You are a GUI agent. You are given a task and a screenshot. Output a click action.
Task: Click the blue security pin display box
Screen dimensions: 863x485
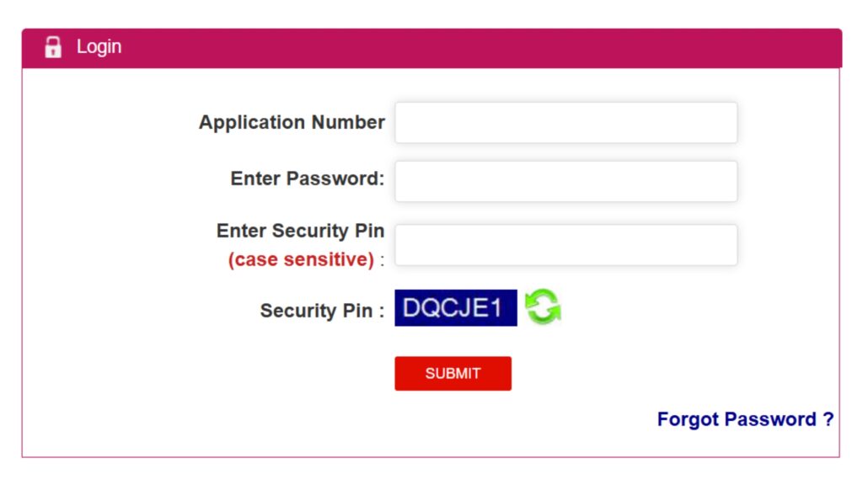click(x=455, y=307)
